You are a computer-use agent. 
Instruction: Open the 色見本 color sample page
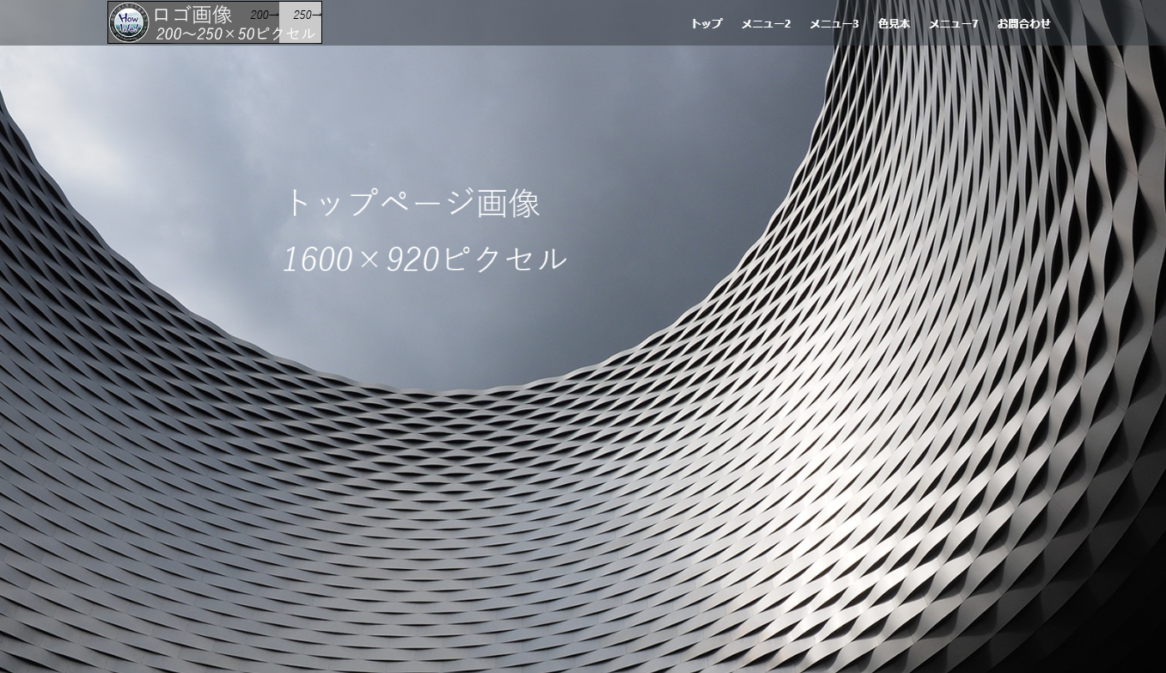[894, 24]
